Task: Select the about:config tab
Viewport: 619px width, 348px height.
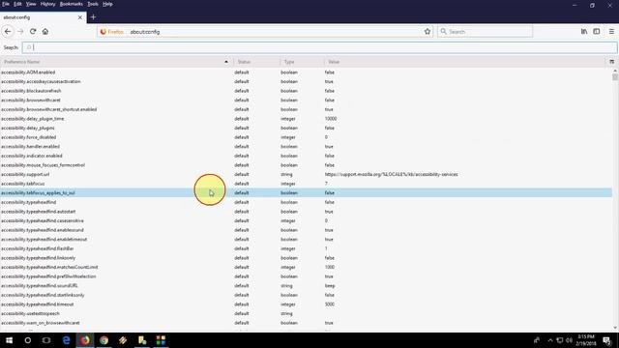Action: pyautogui.click(x=43, y=17)
